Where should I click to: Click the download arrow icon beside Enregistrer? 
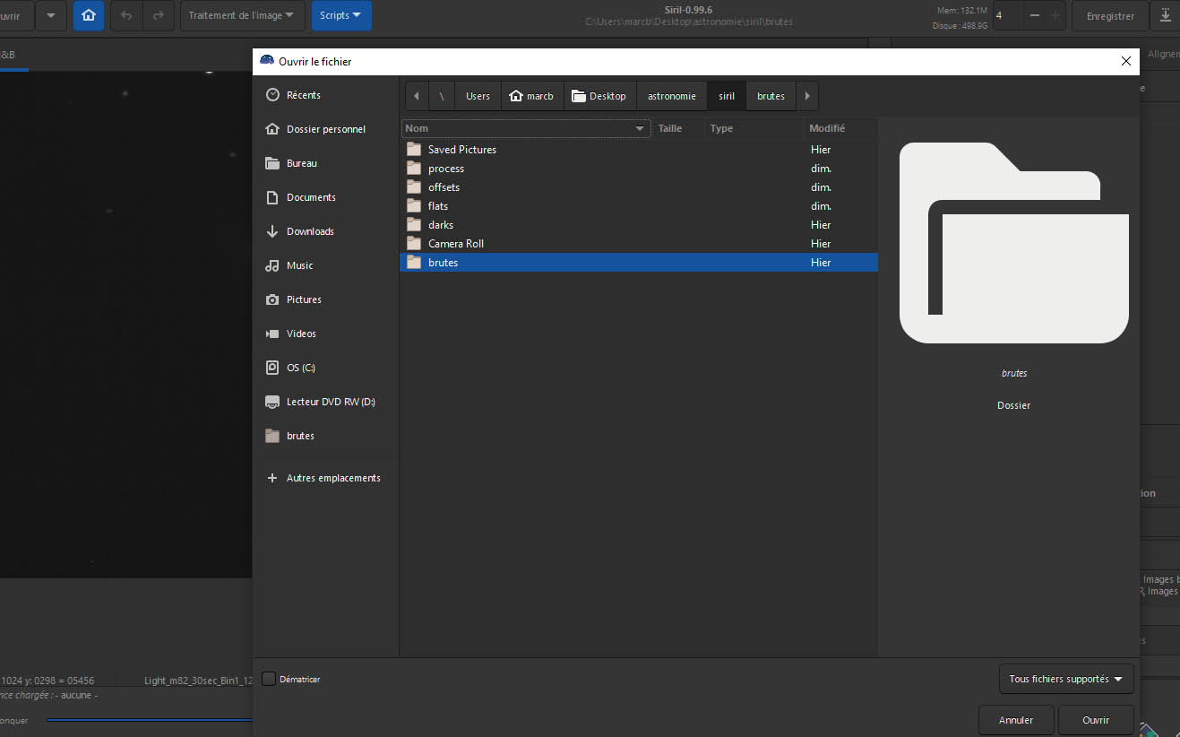click(1165, 15)
